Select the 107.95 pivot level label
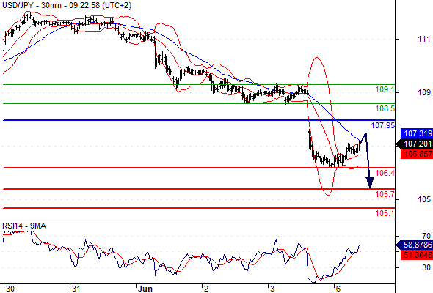The width and height of the screenshot is (433, 293). [x=383, y=125]
